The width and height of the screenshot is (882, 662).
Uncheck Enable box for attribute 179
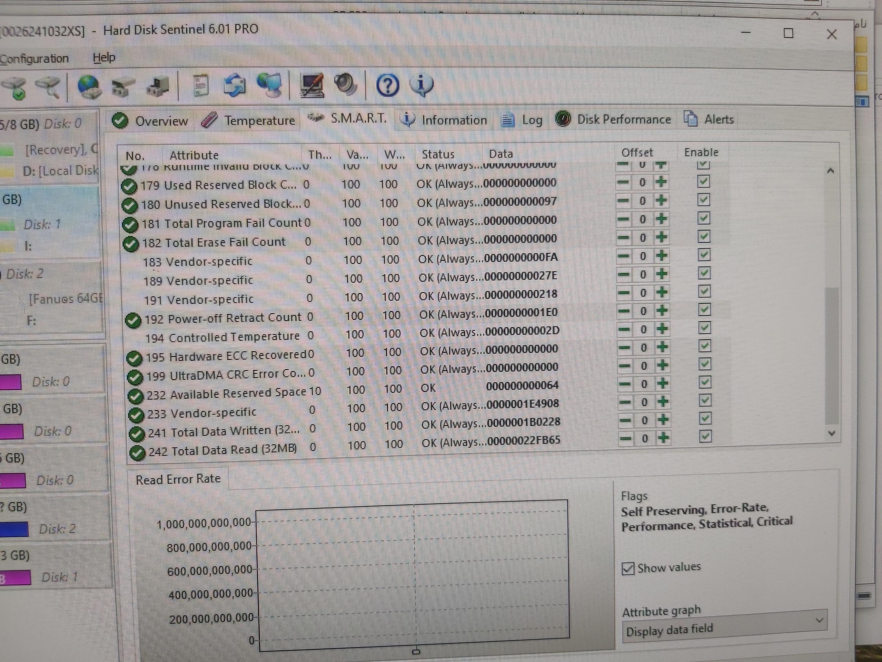point(703,182)
